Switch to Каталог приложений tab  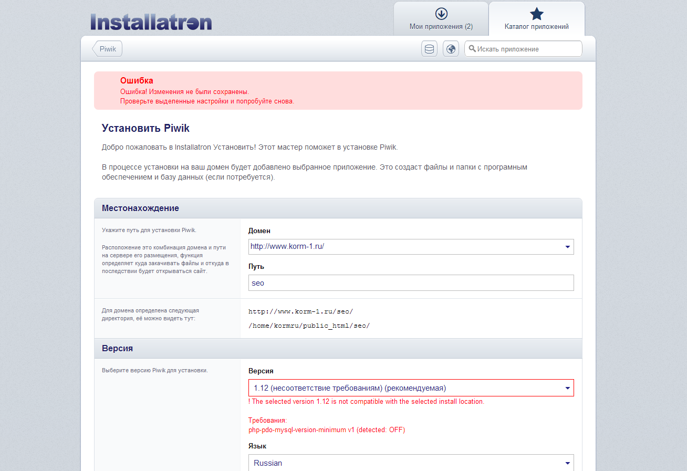pyautogui.click(x=537, y=19)
